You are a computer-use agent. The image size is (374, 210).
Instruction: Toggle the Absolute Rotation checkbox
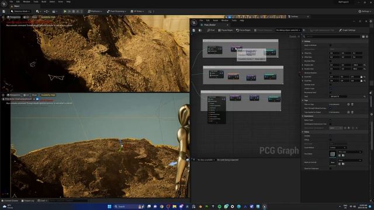click(330, 73)
